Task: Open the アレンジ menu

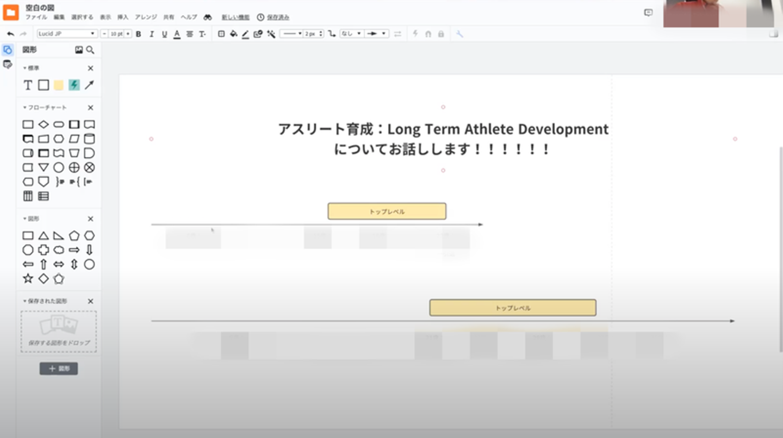Action: 146,17
